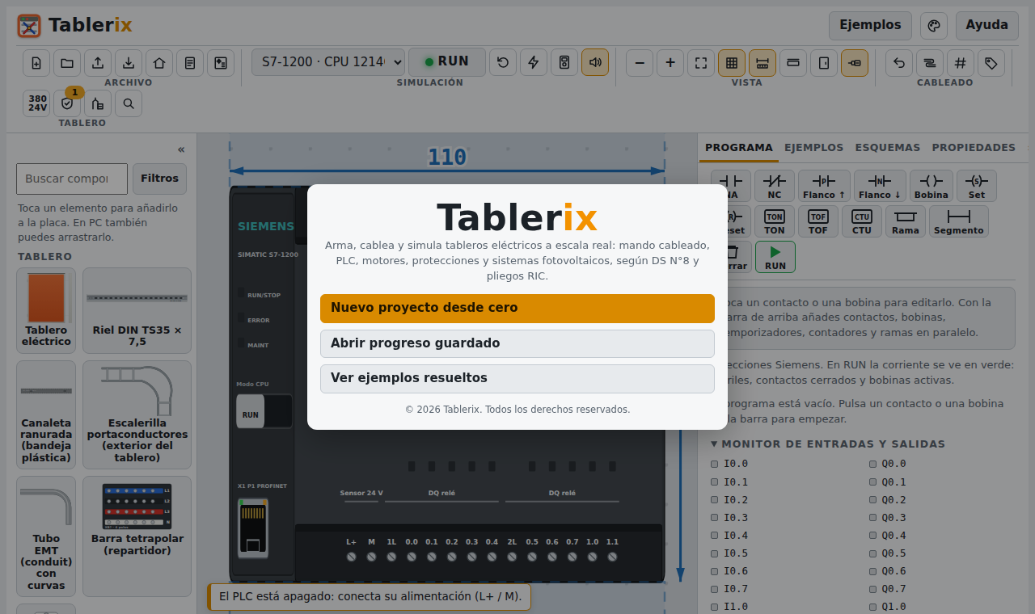Viewport: 1035px width, 614px height.
Task: Choose Abrir progreso guardado
Action: [x=517, y=343]
